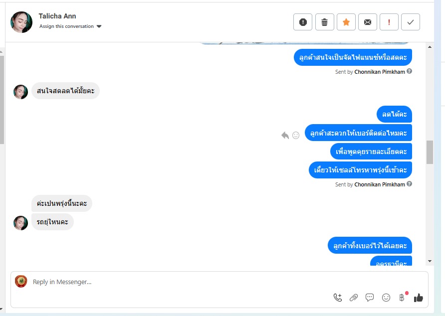Screen dimensions: 445x316
Task: Click the phone request icon
Action: point(338,298)
